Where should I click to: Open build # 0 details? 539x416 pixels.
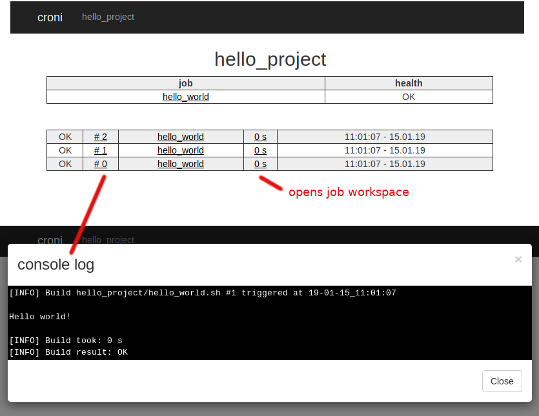100,164
